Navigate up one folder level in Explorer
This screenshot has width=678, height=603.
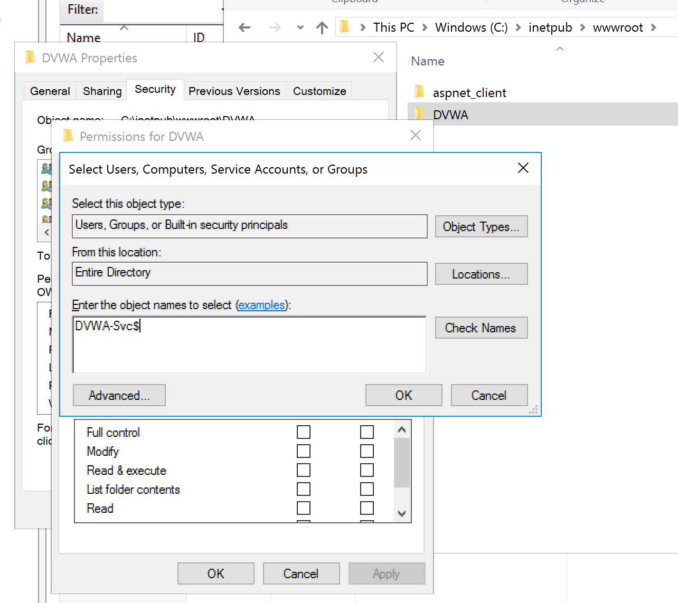point(322,27)
